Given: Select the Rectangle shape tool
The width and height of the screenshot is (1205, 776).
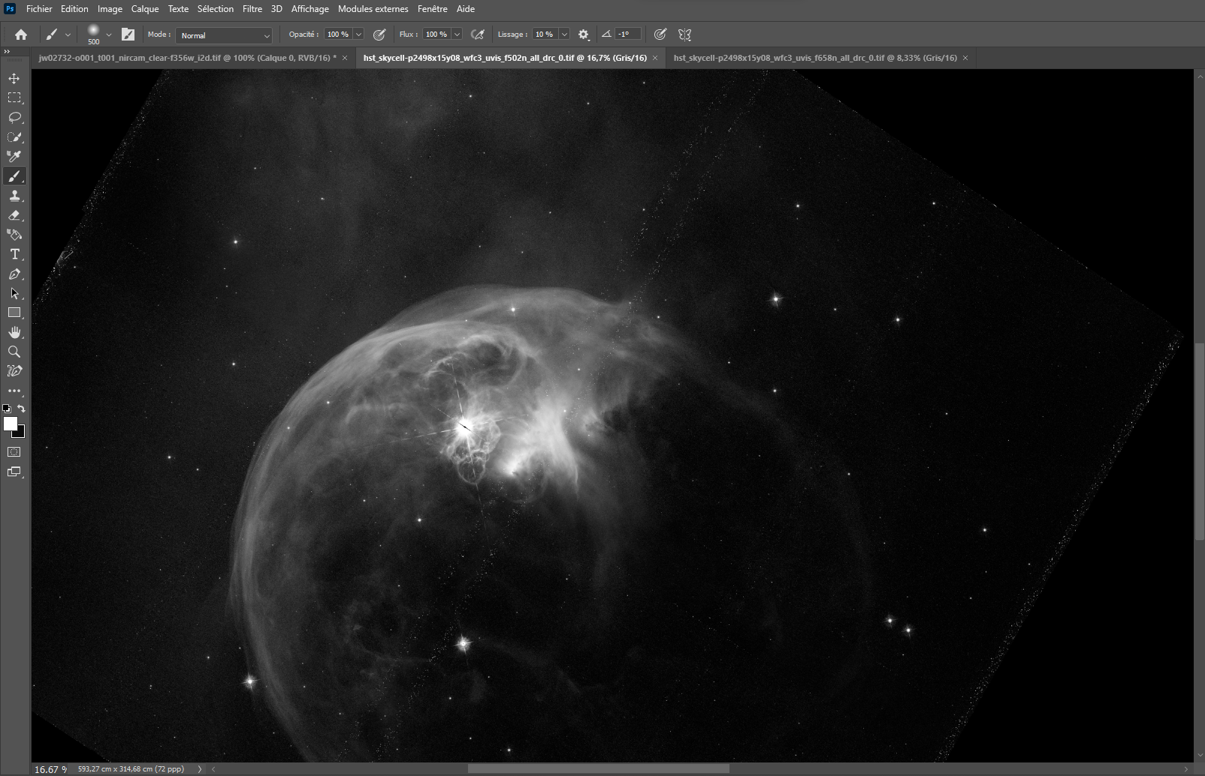Looking at the screenshot, I should point(14,313).
